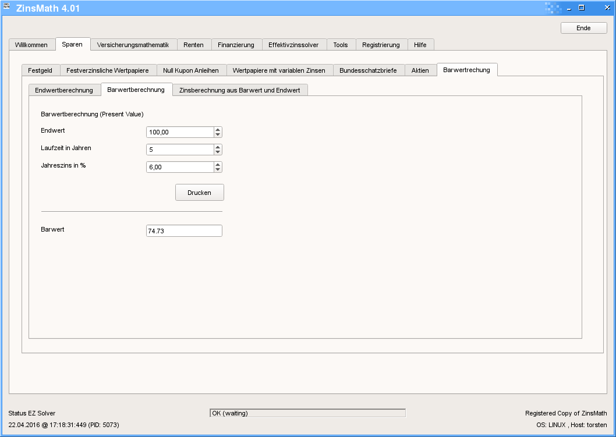Viewport: 616px width, 437px height.
Task: Increment Laufzeit in Jahren spinner up
Action: click(218, 147)
